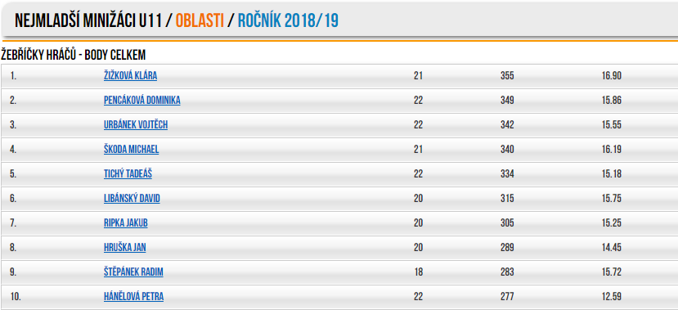Click Ripka Jakub player link
This screenshot has height=310, width=678.
[x=126, y=223]
